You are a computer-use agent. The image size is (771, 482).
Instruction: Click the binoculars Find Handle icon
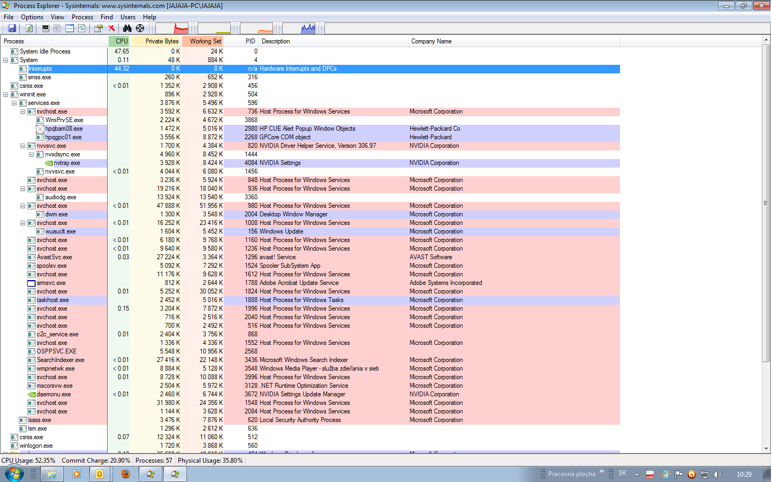[127, 28]
